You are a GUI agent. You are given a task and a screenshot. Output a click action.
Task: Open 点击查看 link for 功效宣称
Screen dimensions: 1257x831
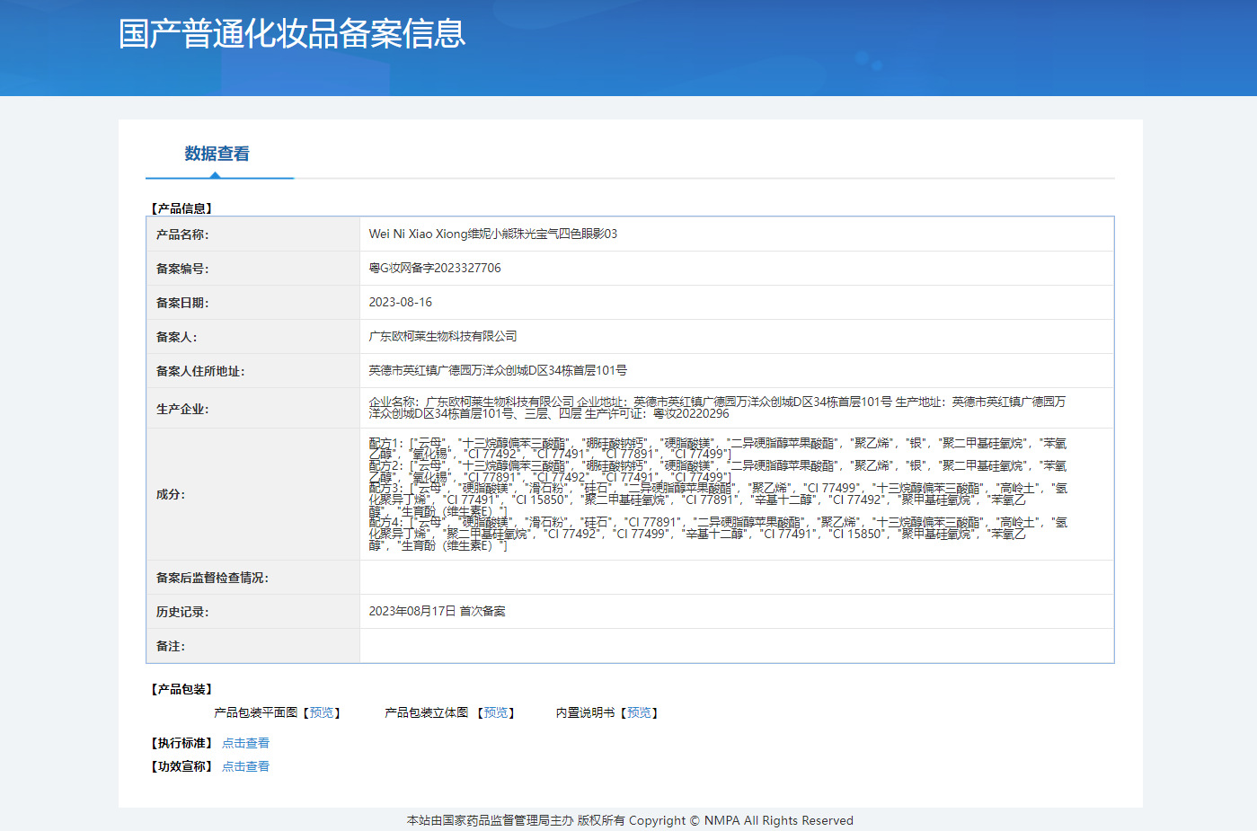245,766
